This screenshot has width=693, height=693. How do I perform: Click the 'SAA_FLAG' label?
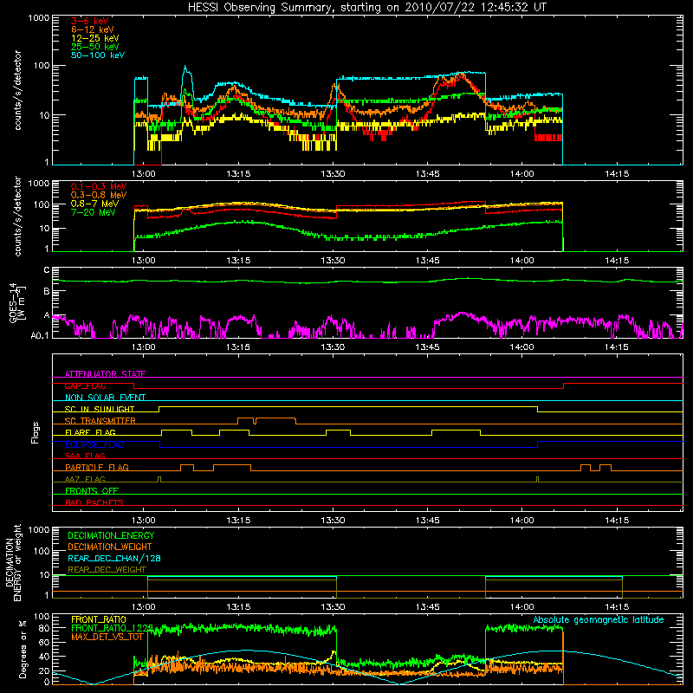click(85, 456)
